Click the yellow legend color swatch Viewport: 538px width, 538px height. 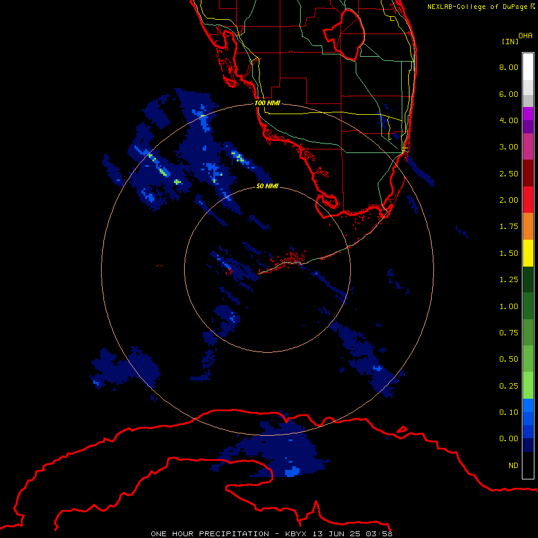click(x=528, y=253)
